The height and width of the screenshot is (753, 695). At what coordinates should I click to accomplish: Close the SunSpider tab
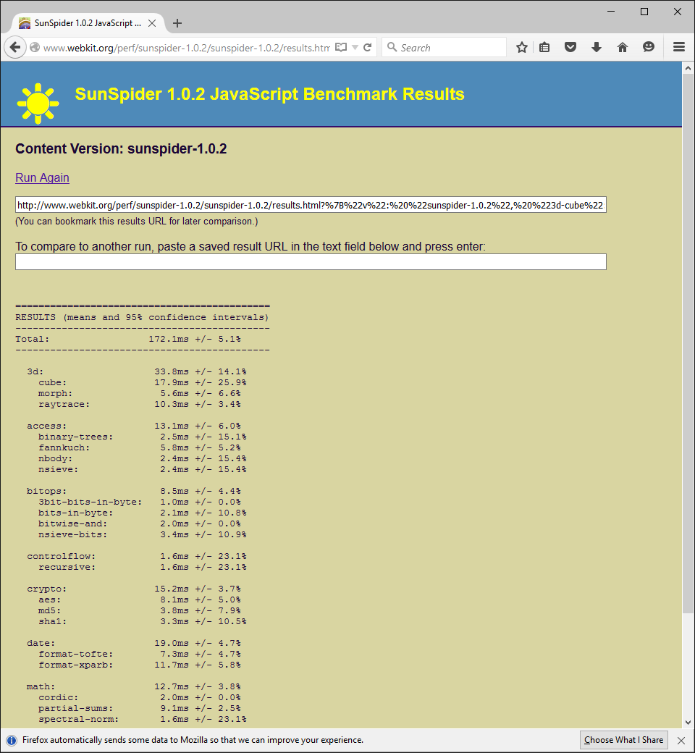(x=152, y=23)
